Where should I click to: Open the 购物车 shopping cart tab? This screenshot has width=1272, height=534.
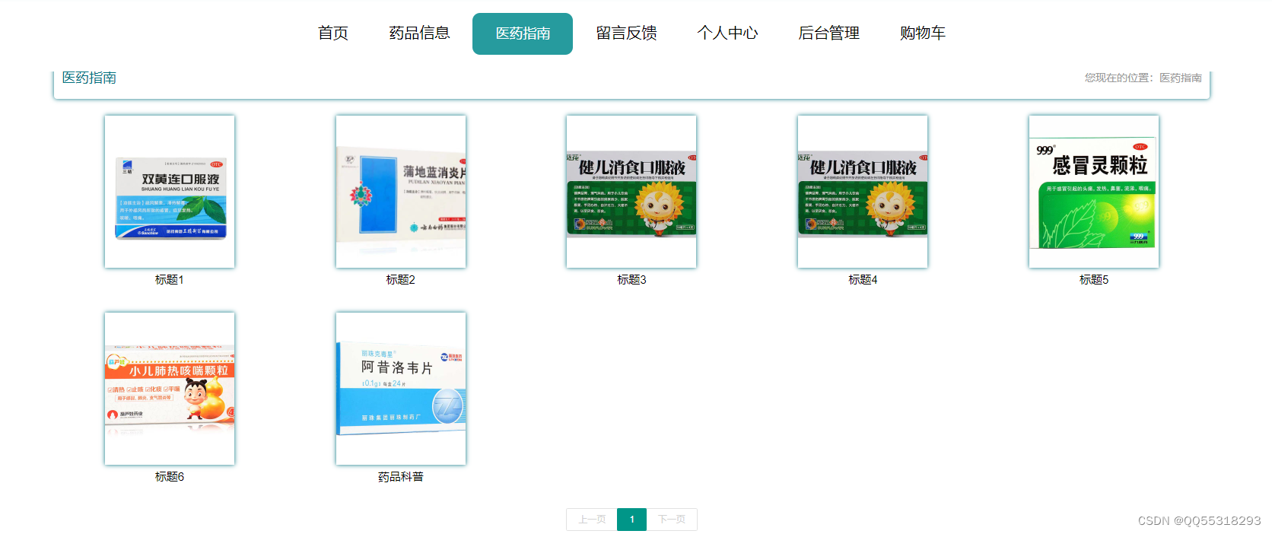coord(922,33)
